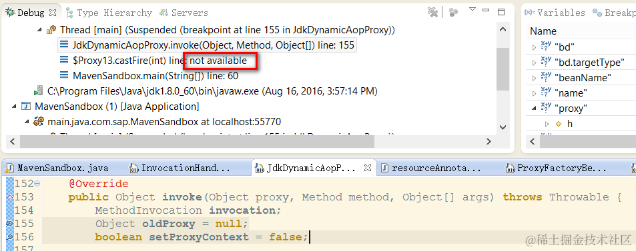
Task: Collapse MavenSandbox (1) [Java Application] node
Action: tap(14, 106)
